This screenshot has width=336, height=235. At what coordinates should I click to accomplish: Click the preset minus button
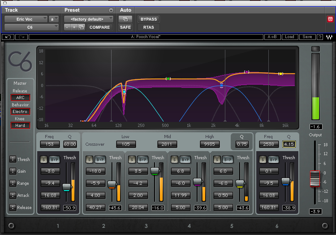(x=67, y=27)
